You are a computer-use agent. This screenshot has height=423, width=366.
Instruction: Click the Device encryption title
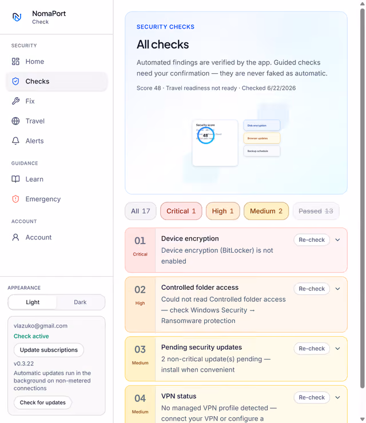coord(190,238)
